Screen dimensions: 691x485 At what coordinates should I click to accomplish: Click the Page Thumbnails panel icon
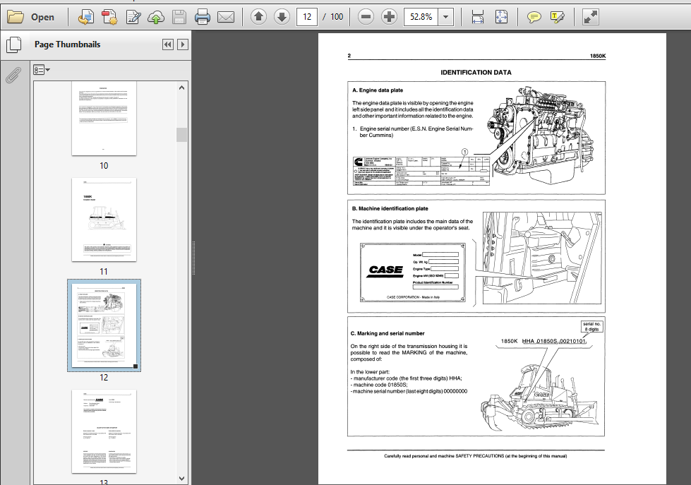tap(13, 44)
